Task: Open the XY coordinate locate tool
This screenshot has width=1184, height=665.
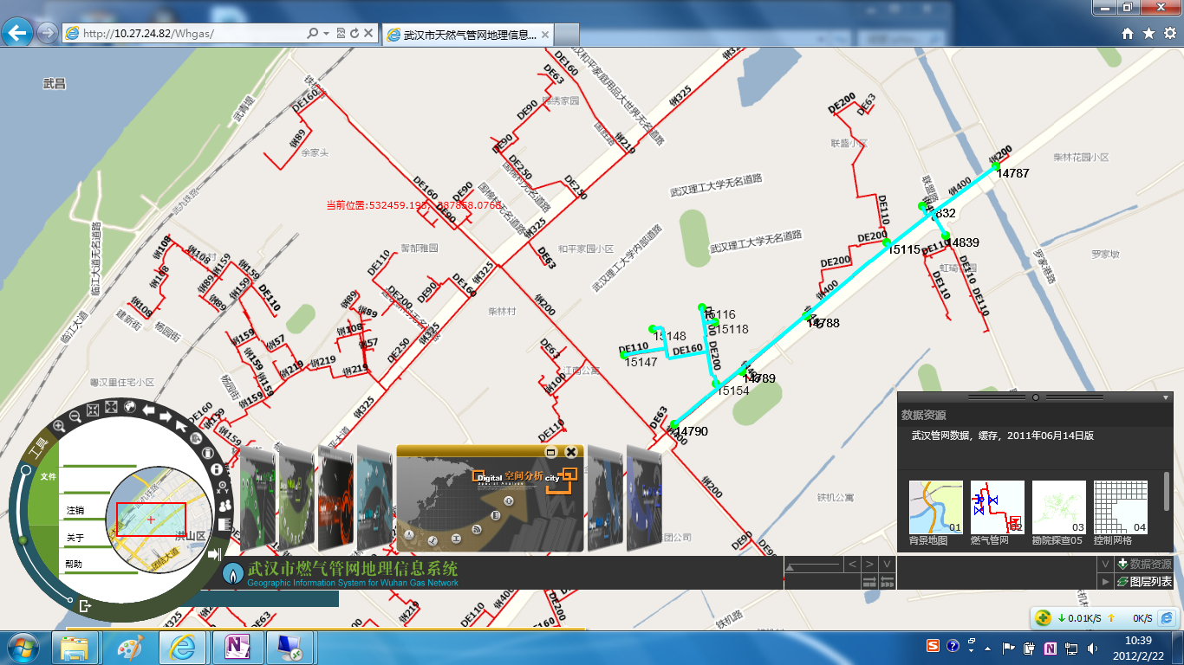Action: click(x=221, y=487)
